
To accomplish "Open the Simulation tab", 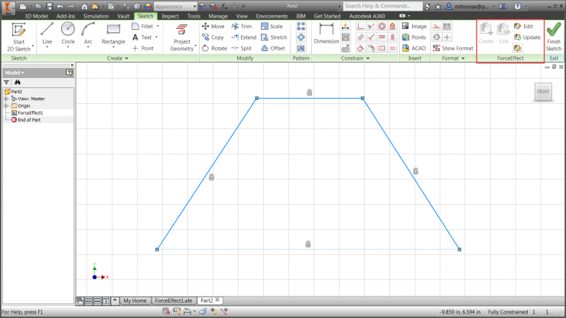I will point(96,16).
